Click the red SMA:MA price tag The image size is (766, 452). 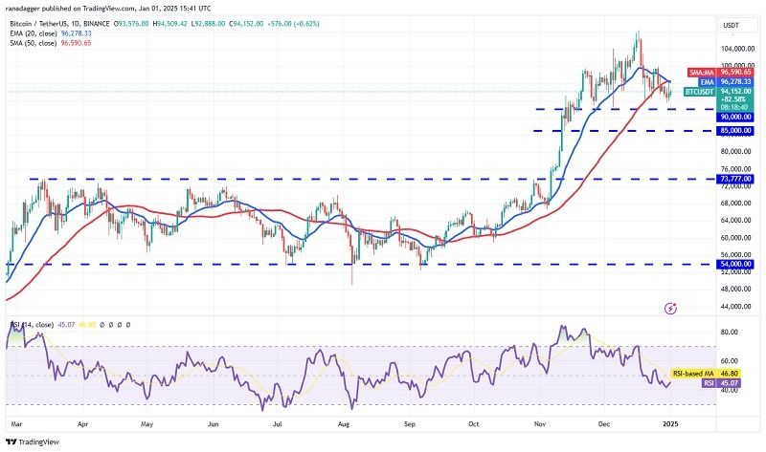[720, 73]
